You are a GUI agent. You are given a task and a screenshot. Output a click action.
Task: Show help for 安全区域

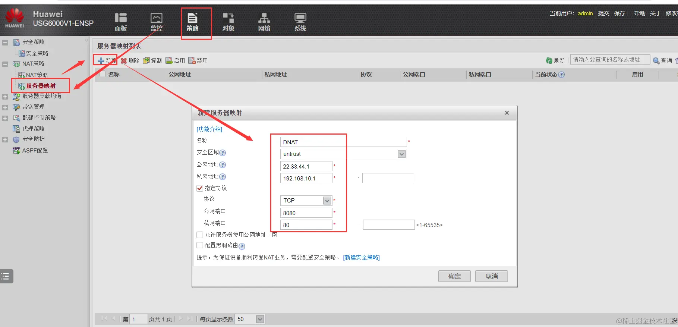click(x=223, y=153)
